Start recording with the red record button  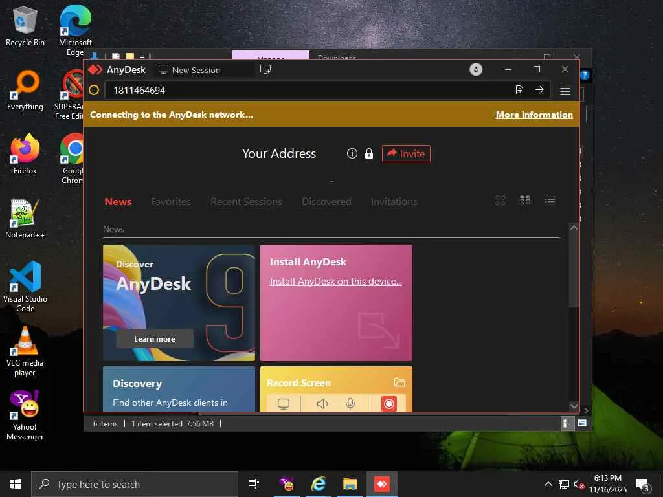(x=389, y=404)
